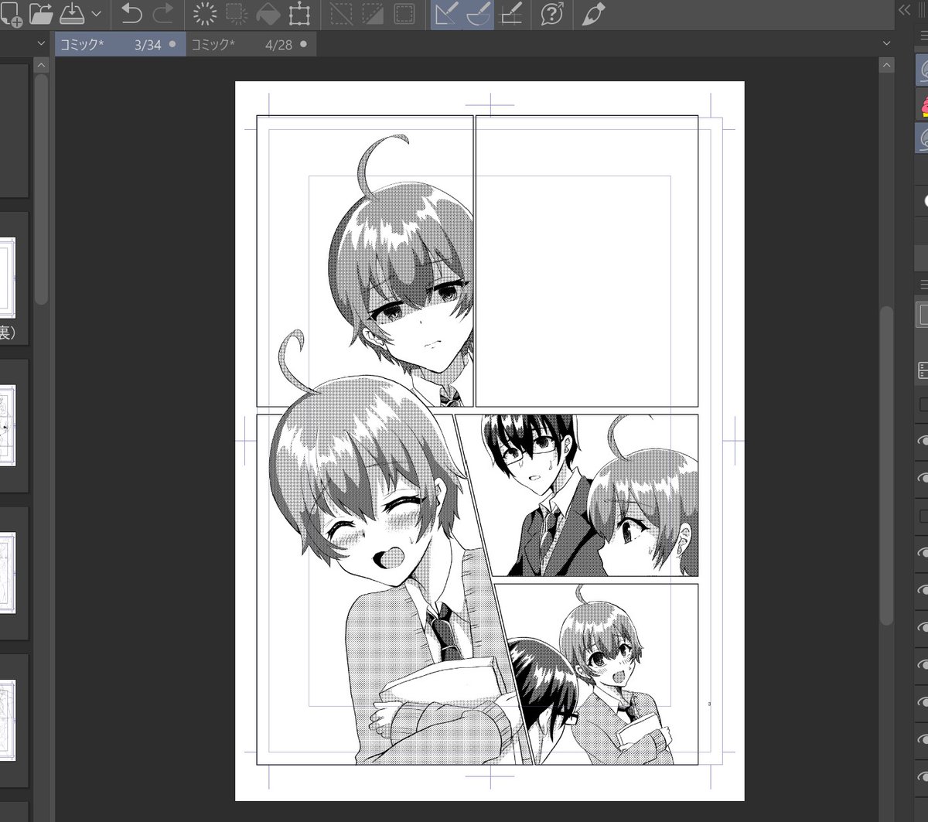Redo the last action
The image size is (928, 822).
click(x=162, y=12)
